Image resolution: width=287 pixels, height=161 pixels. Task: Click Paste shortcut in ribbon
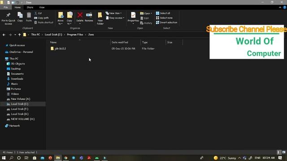(x=44, y=22)
